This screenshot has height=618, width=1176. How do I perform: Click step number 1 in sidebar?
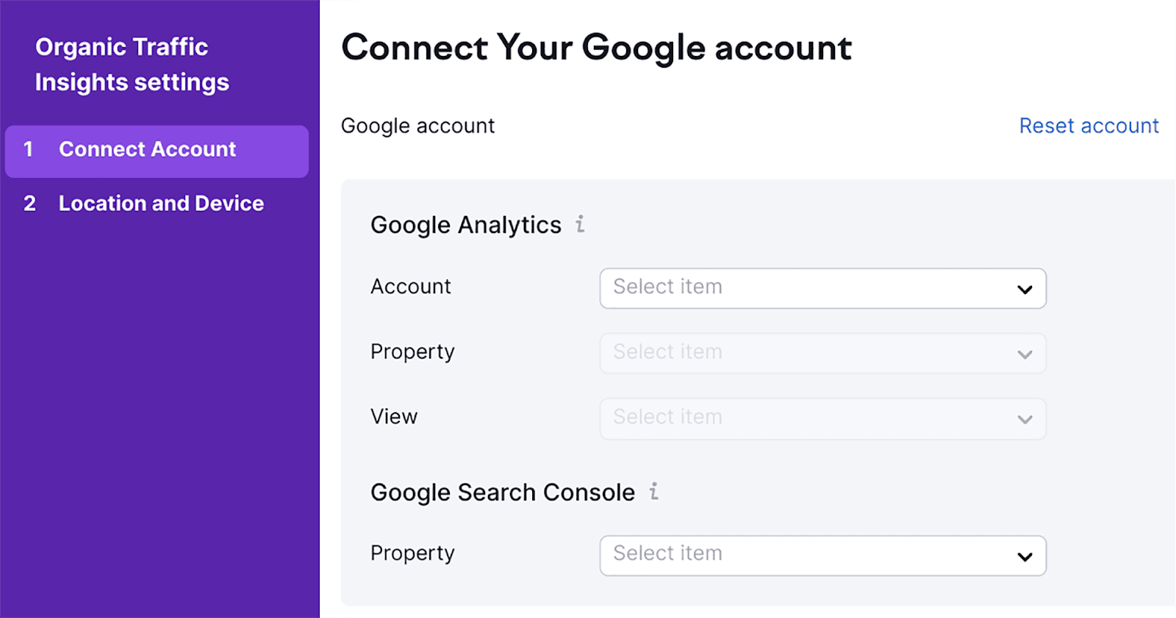[x=28, y=149]
